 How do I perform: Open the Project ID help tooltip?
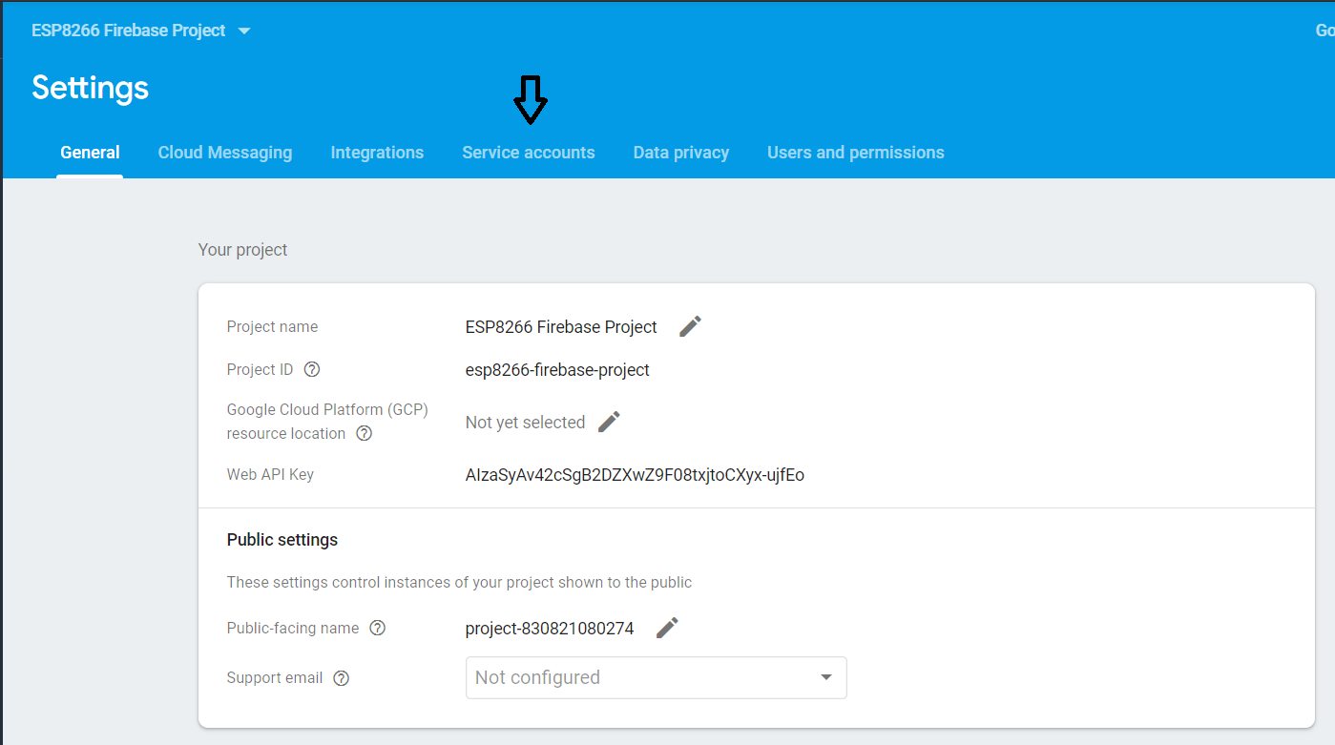click(x=311, y=369)
